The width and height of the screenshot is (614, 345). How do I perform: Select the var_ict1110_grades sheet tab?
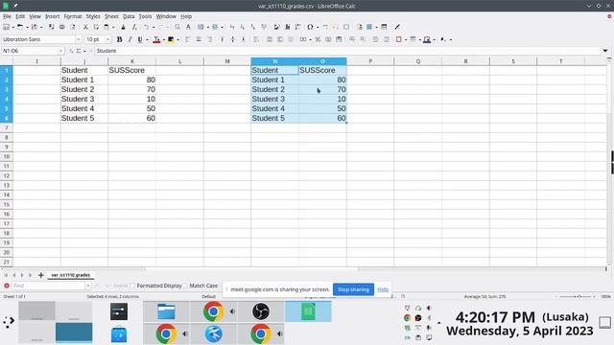click(71, 275)
